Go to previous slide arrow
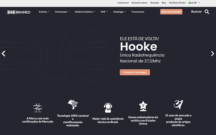The height and width of the screenshot is (135, 216). (3, 54)
